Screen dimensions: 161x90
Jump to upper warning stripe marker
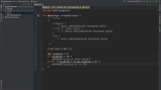158,54
